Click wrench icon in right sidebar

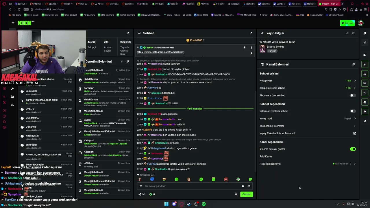click(365, 112)
